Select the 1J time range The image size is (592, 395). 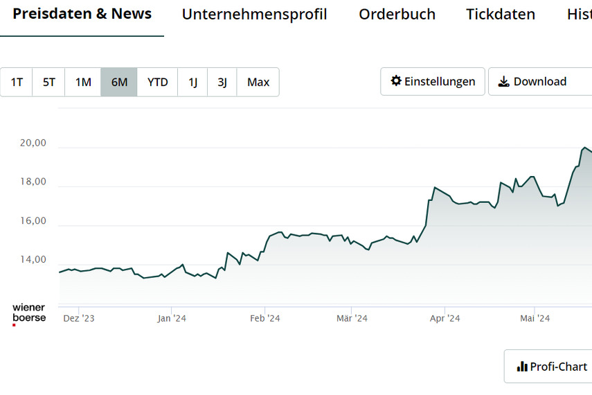(192, 82)
